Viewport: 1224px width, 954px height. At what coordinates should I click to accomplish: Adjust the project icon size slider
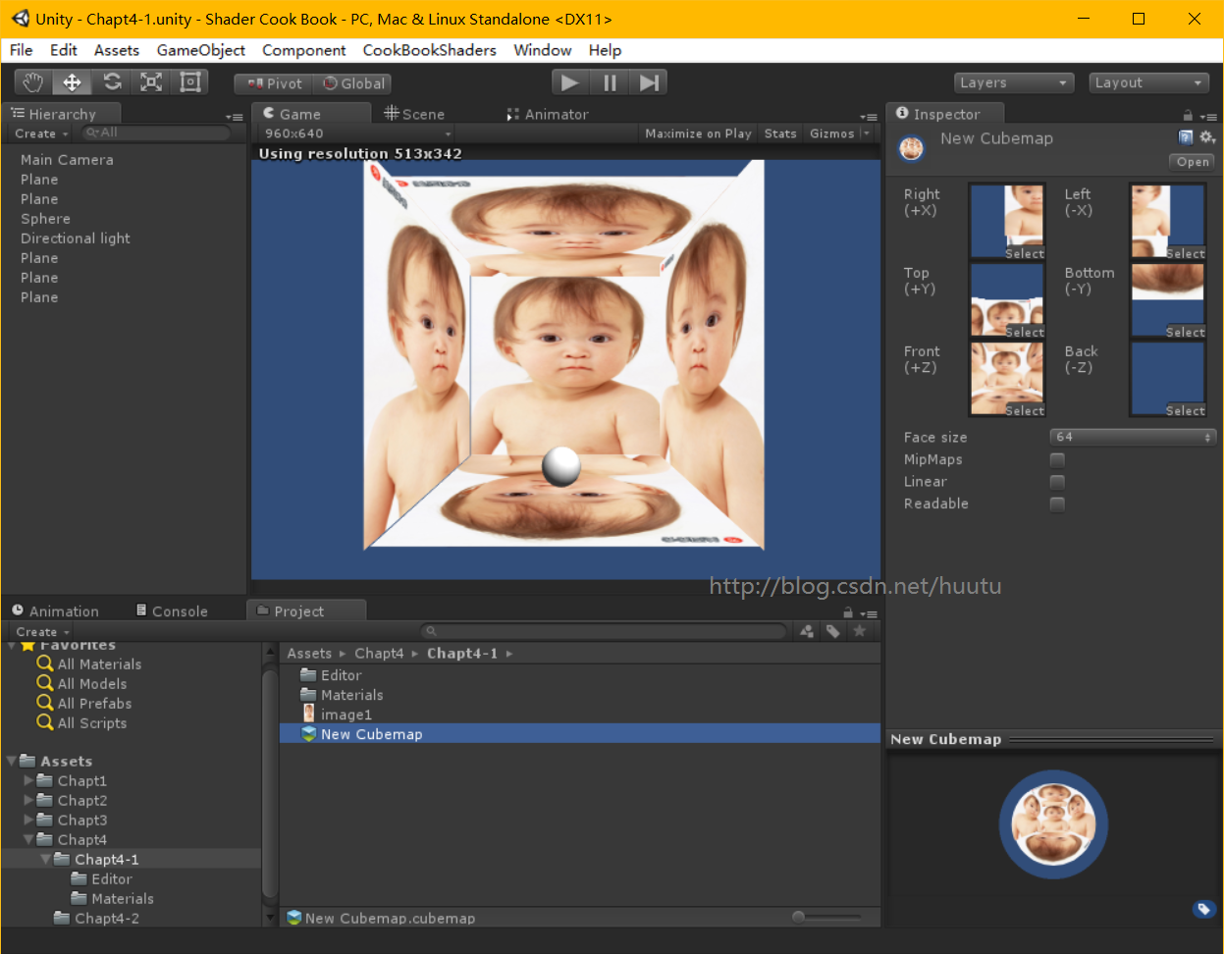[x=799, y=917]
